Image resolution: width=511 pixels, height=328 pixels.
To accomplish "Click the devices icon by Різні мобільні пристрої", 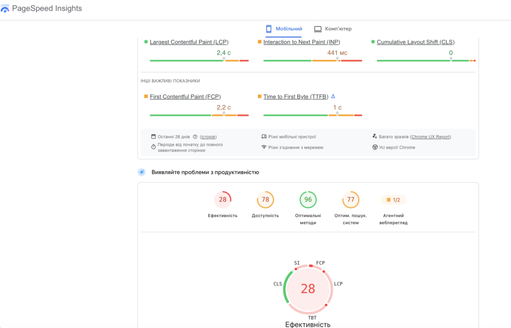I will tap(264, 137).
